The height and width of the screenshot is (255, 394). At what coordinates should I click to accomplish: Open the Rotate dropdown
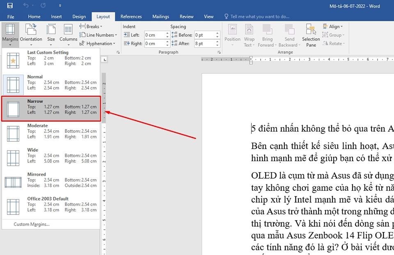[334, 43]
